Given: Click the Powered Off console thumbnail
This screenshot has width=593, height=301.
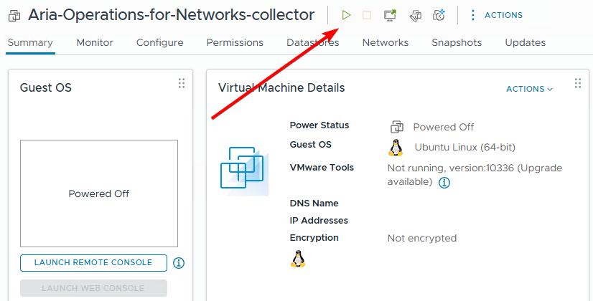Looking at the screenshot, I should 99,193.
